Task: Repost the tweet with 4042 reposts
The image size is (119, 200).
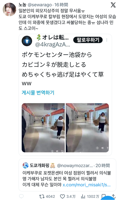Action: tap(42, 197)
